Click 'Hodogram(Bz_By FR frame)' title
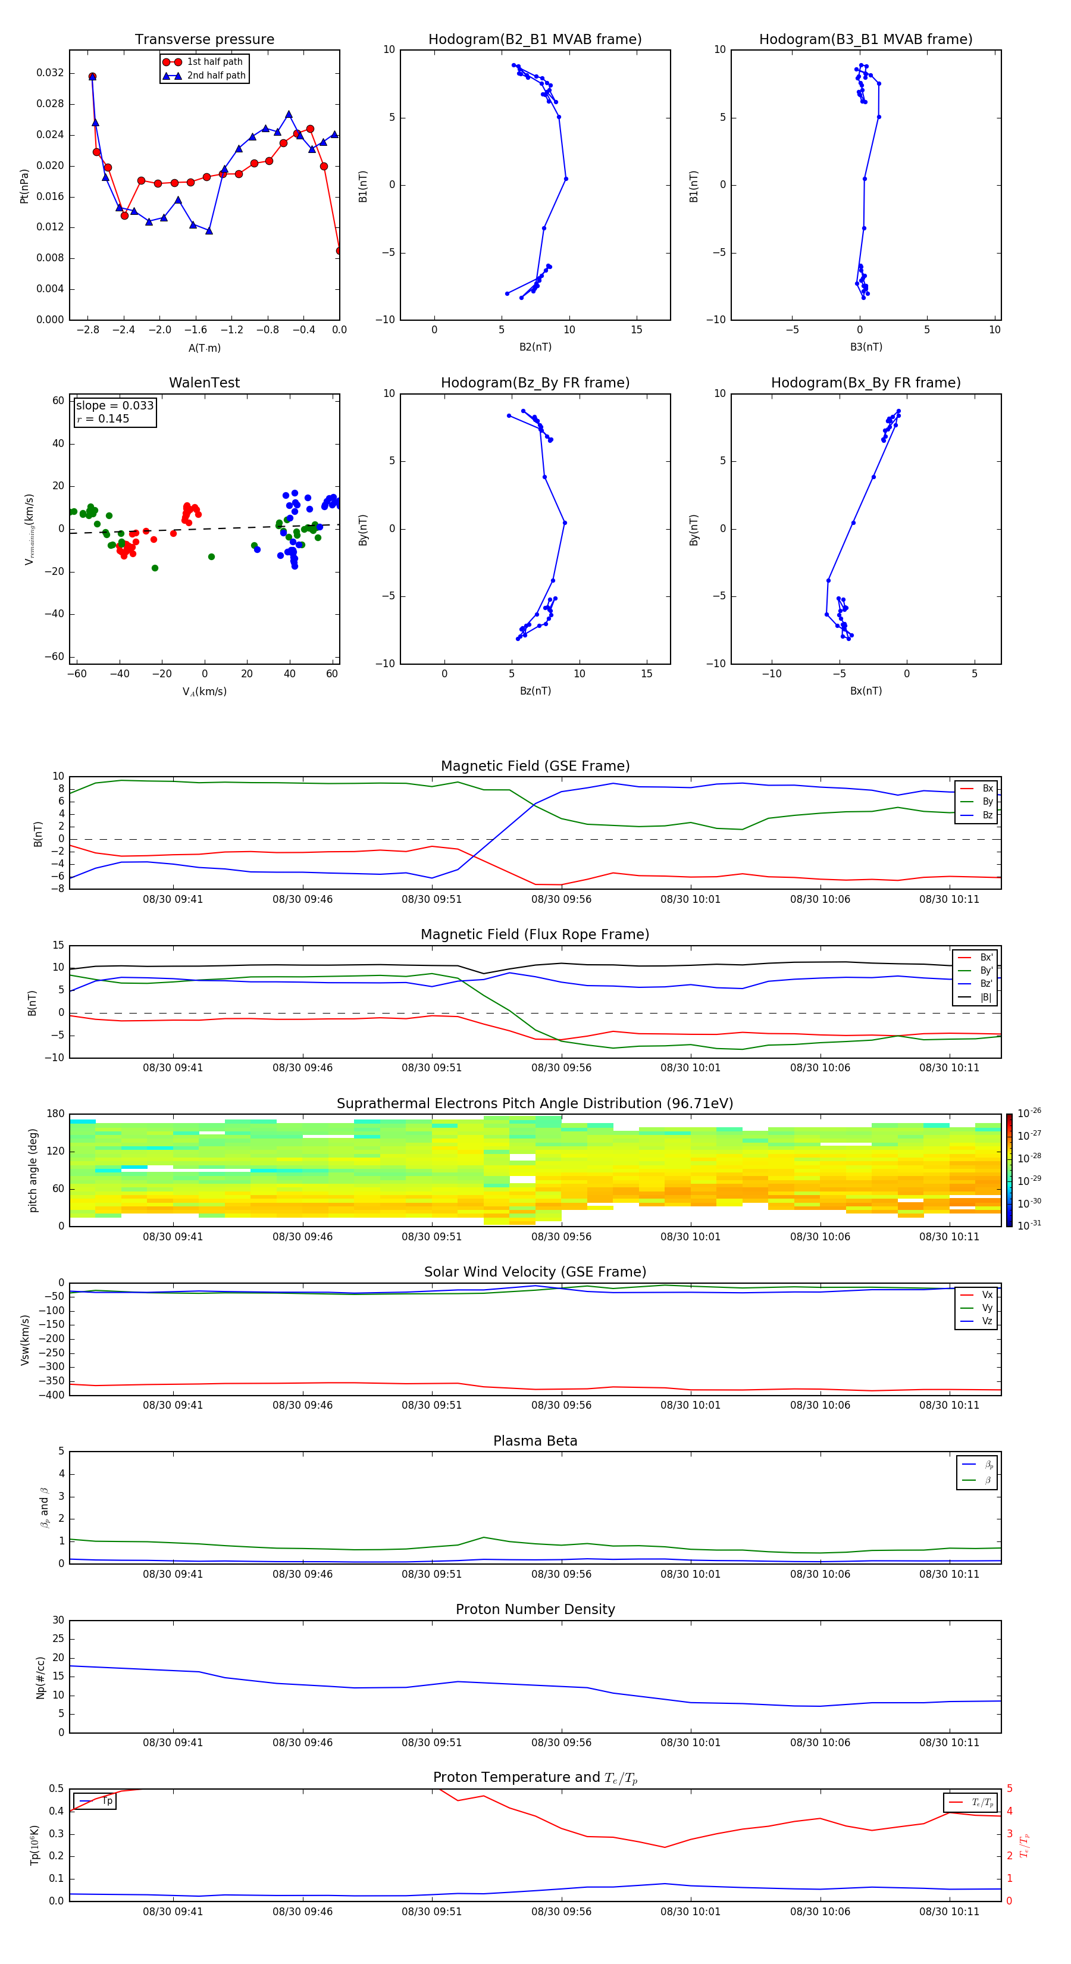This screenshot has width=1071, height=1964. (535, 383)
